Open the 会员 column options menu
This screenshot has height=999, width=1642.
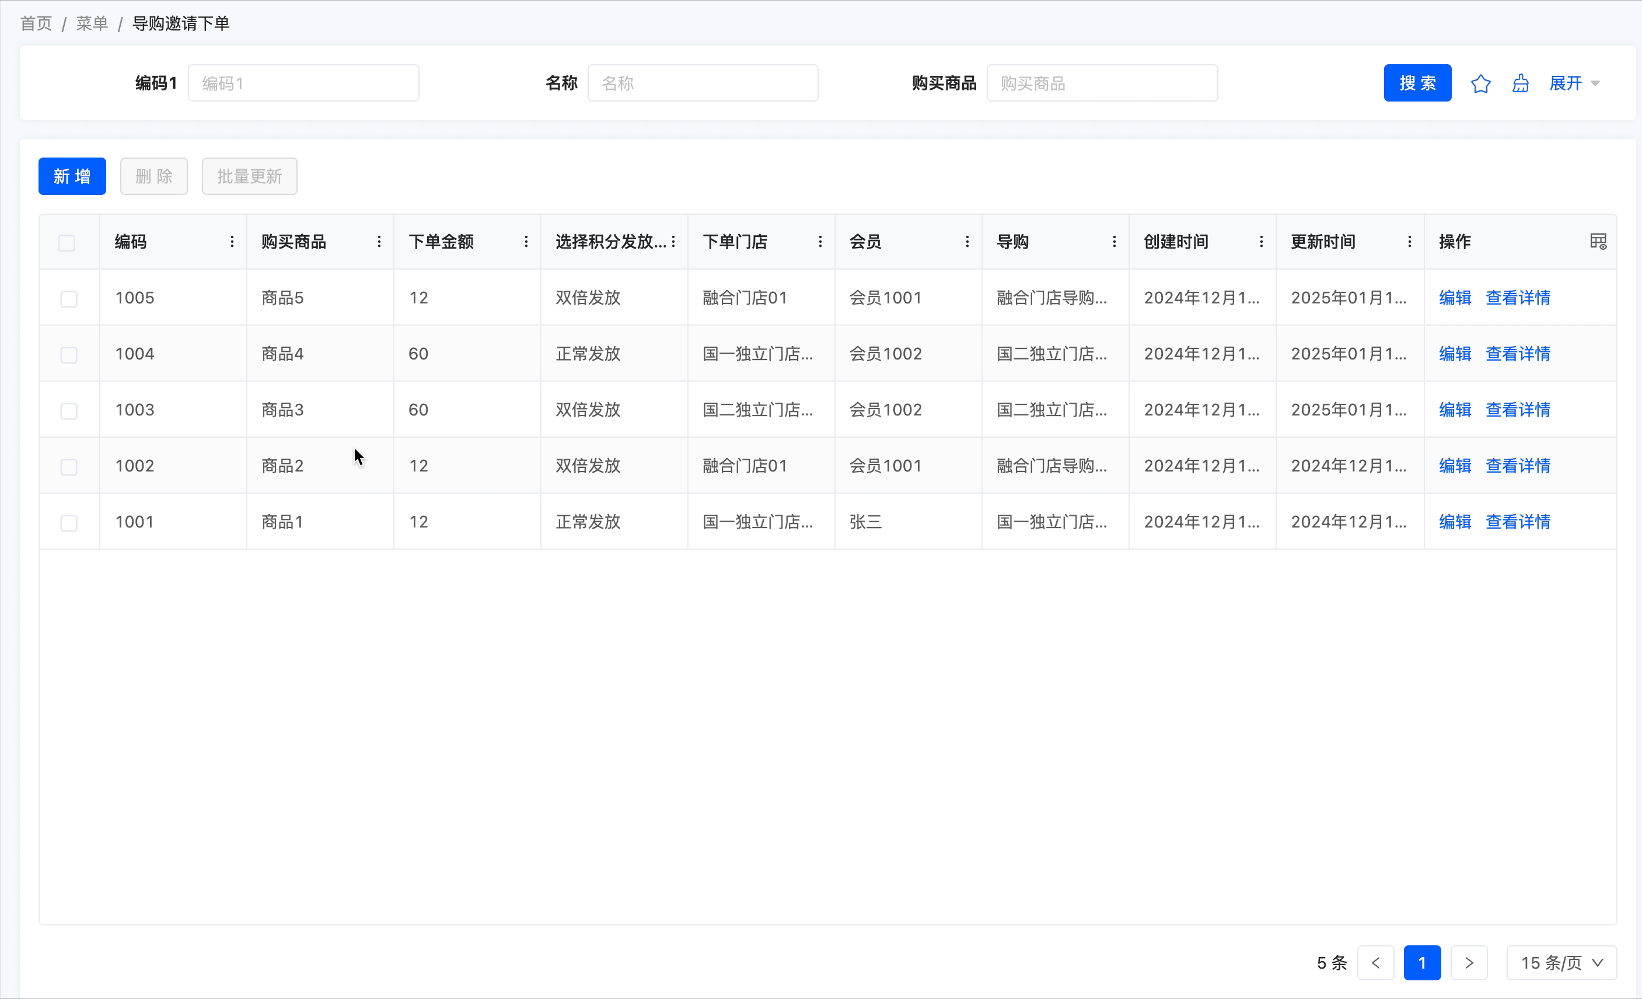pos(967,241)
